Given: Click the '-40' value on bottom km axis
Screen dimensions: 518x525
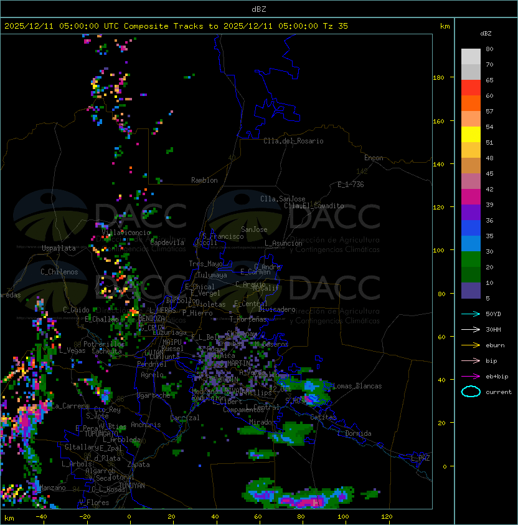Looking at the screenshot, I should pos(41,517).
